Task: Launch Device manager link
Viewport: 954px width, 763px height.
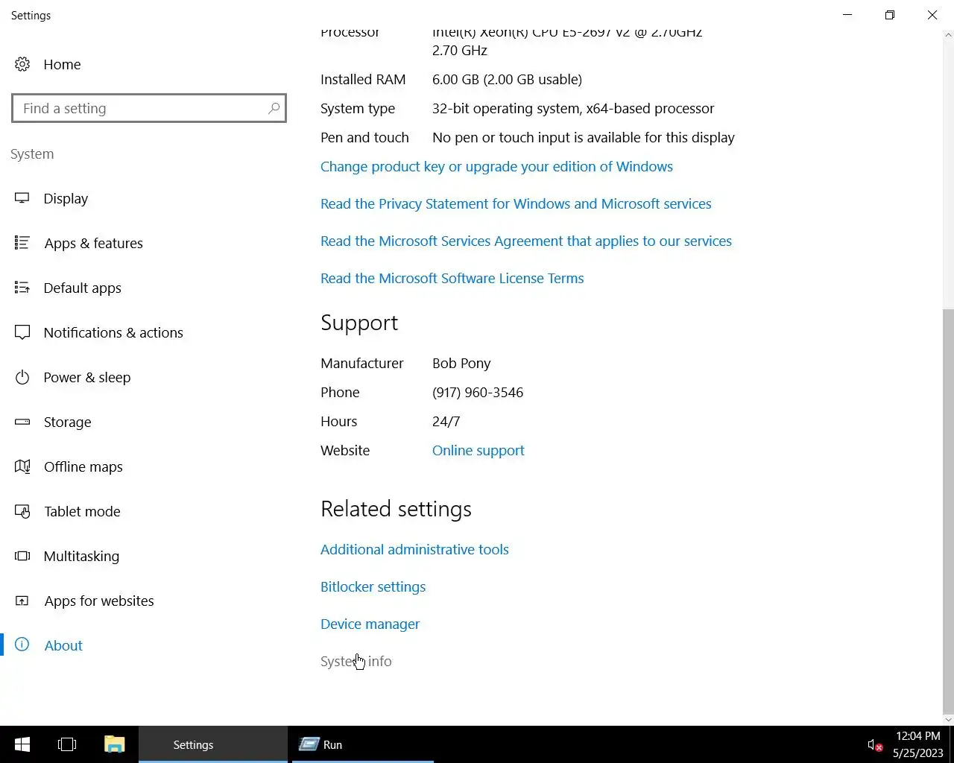Action: (370, 624)
